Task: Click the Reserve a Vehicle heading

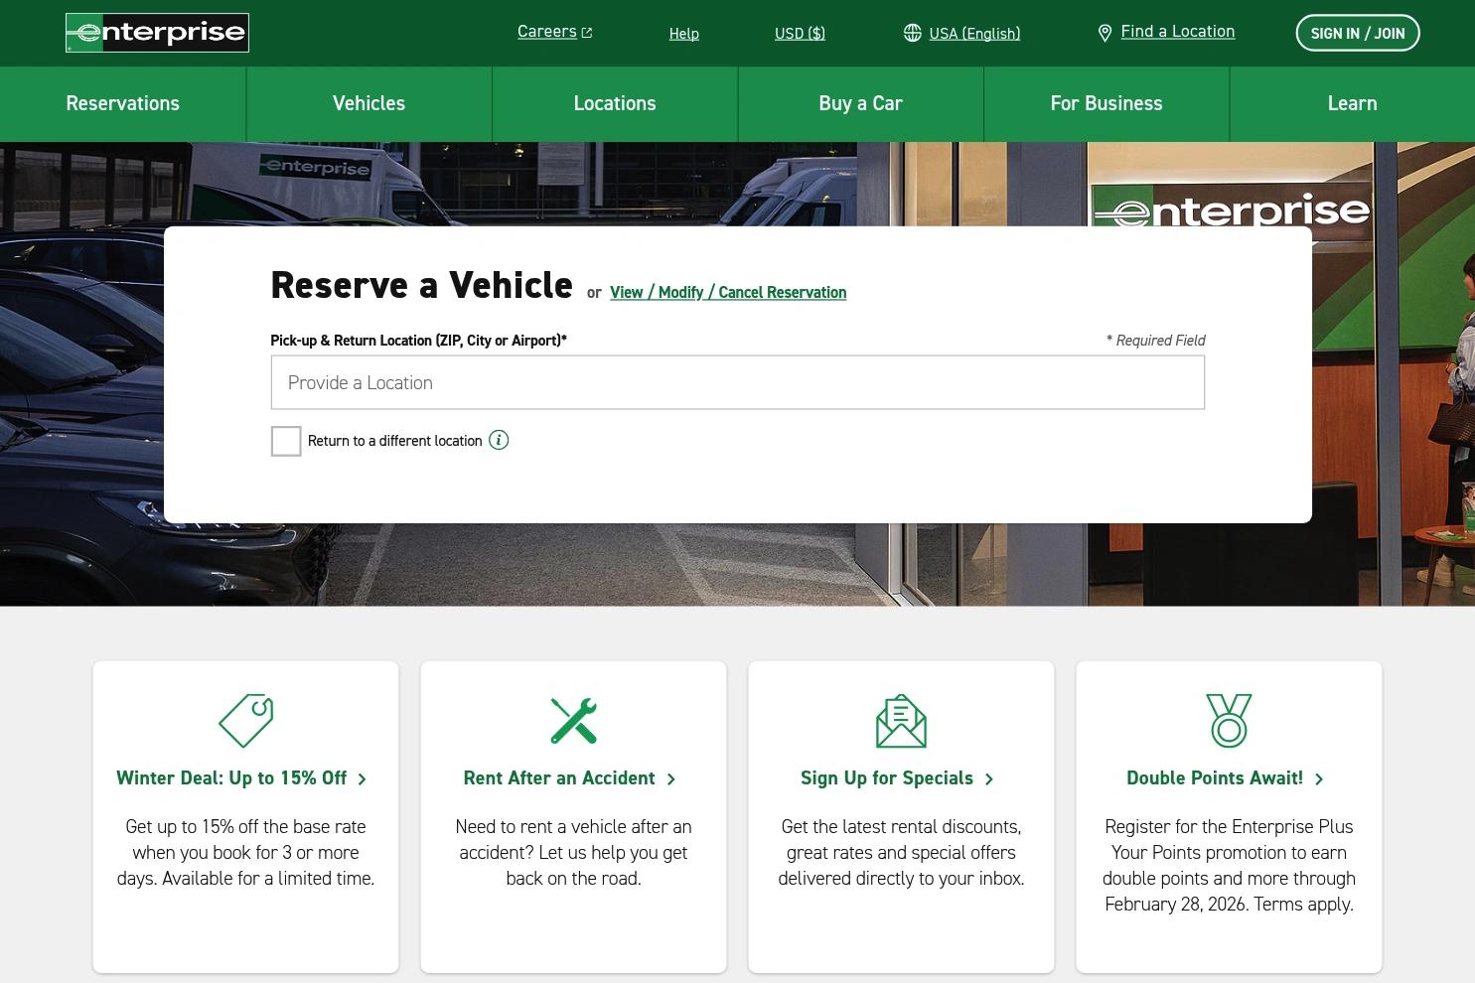Action: tap(421, 285)
